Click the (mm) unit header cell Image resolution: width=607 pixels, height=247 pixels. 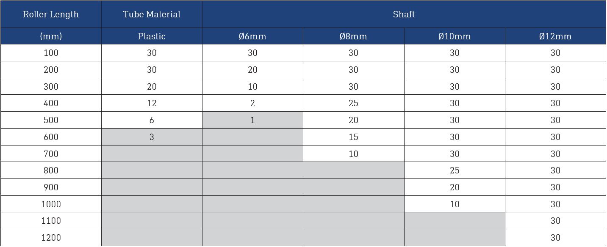coord(51,36)
